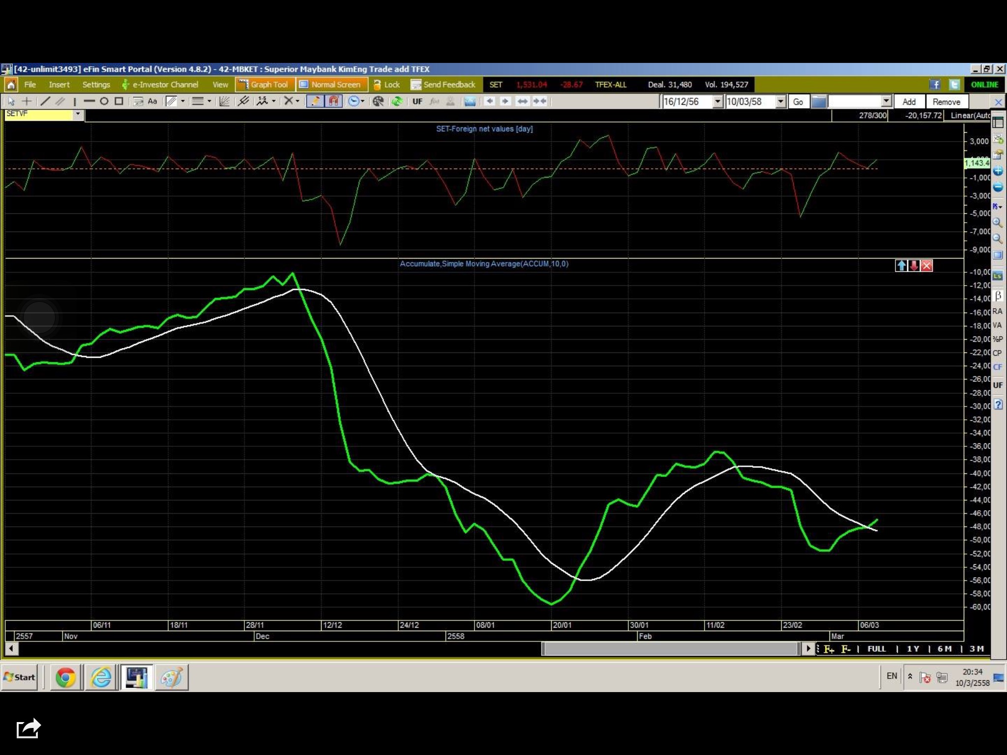Open the start date 16/12/56 dropdown
Image resolution: width=1007 pixels, height=755 pixels.
tap(717, 102)
